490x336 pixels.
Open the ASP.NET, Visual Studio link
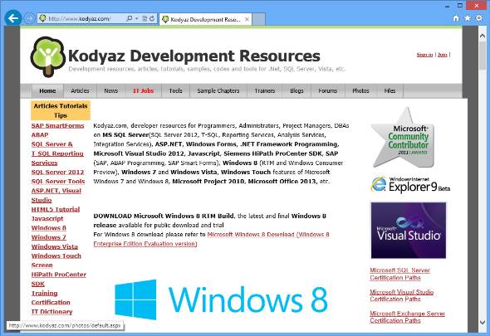pyautogui.click(x=56, y=196)
